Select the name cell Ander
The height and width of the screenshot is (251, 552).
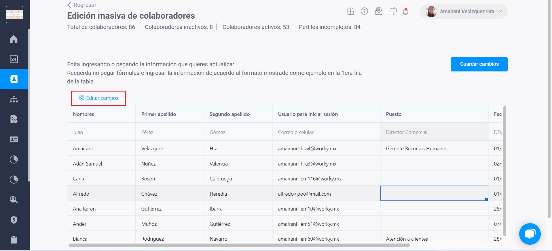101,224
